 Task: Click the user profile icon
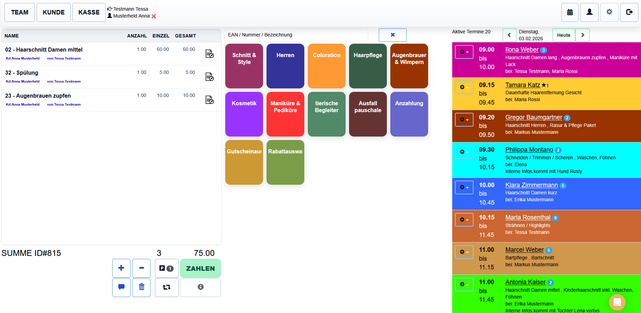tap(589, 12)
